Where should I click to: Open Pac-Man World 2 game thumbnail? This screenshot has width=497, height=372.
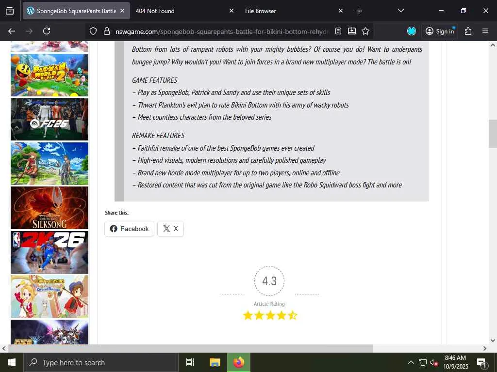pos(50,75)
